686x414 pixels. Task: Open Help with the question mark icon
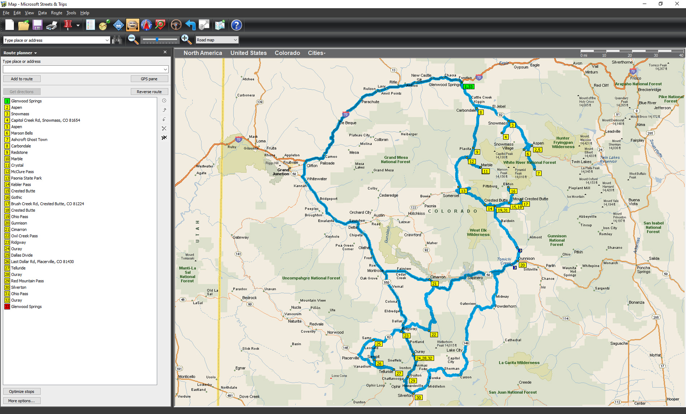[x=236, y=25]
